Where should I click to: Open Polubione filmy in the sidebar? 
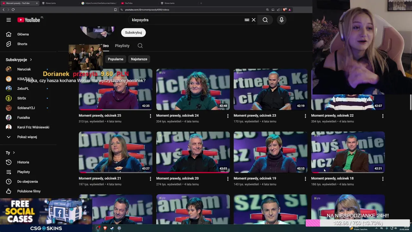tap(28, 191)
